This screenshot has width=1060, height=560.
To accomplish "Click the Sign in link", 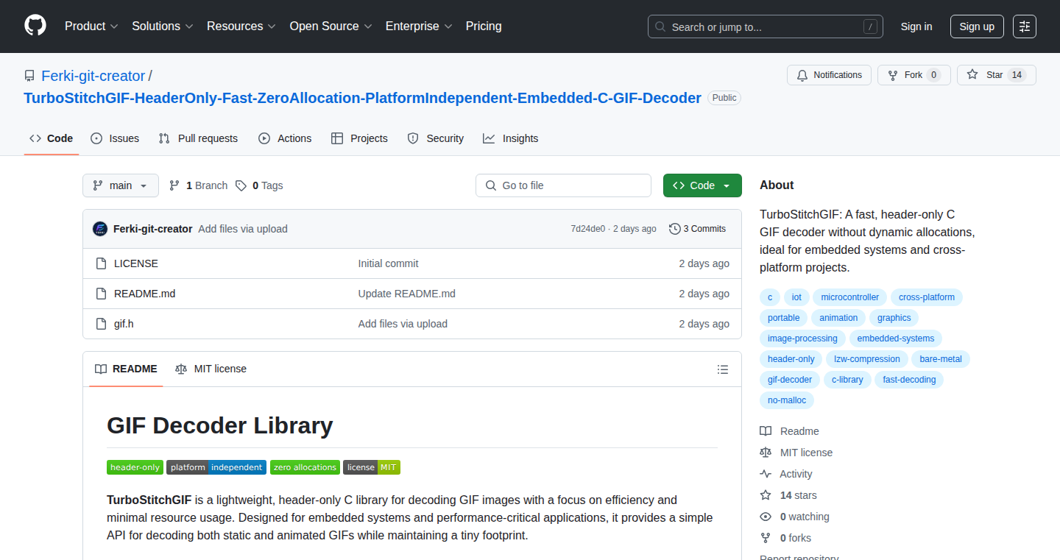I will click(916, 26).
